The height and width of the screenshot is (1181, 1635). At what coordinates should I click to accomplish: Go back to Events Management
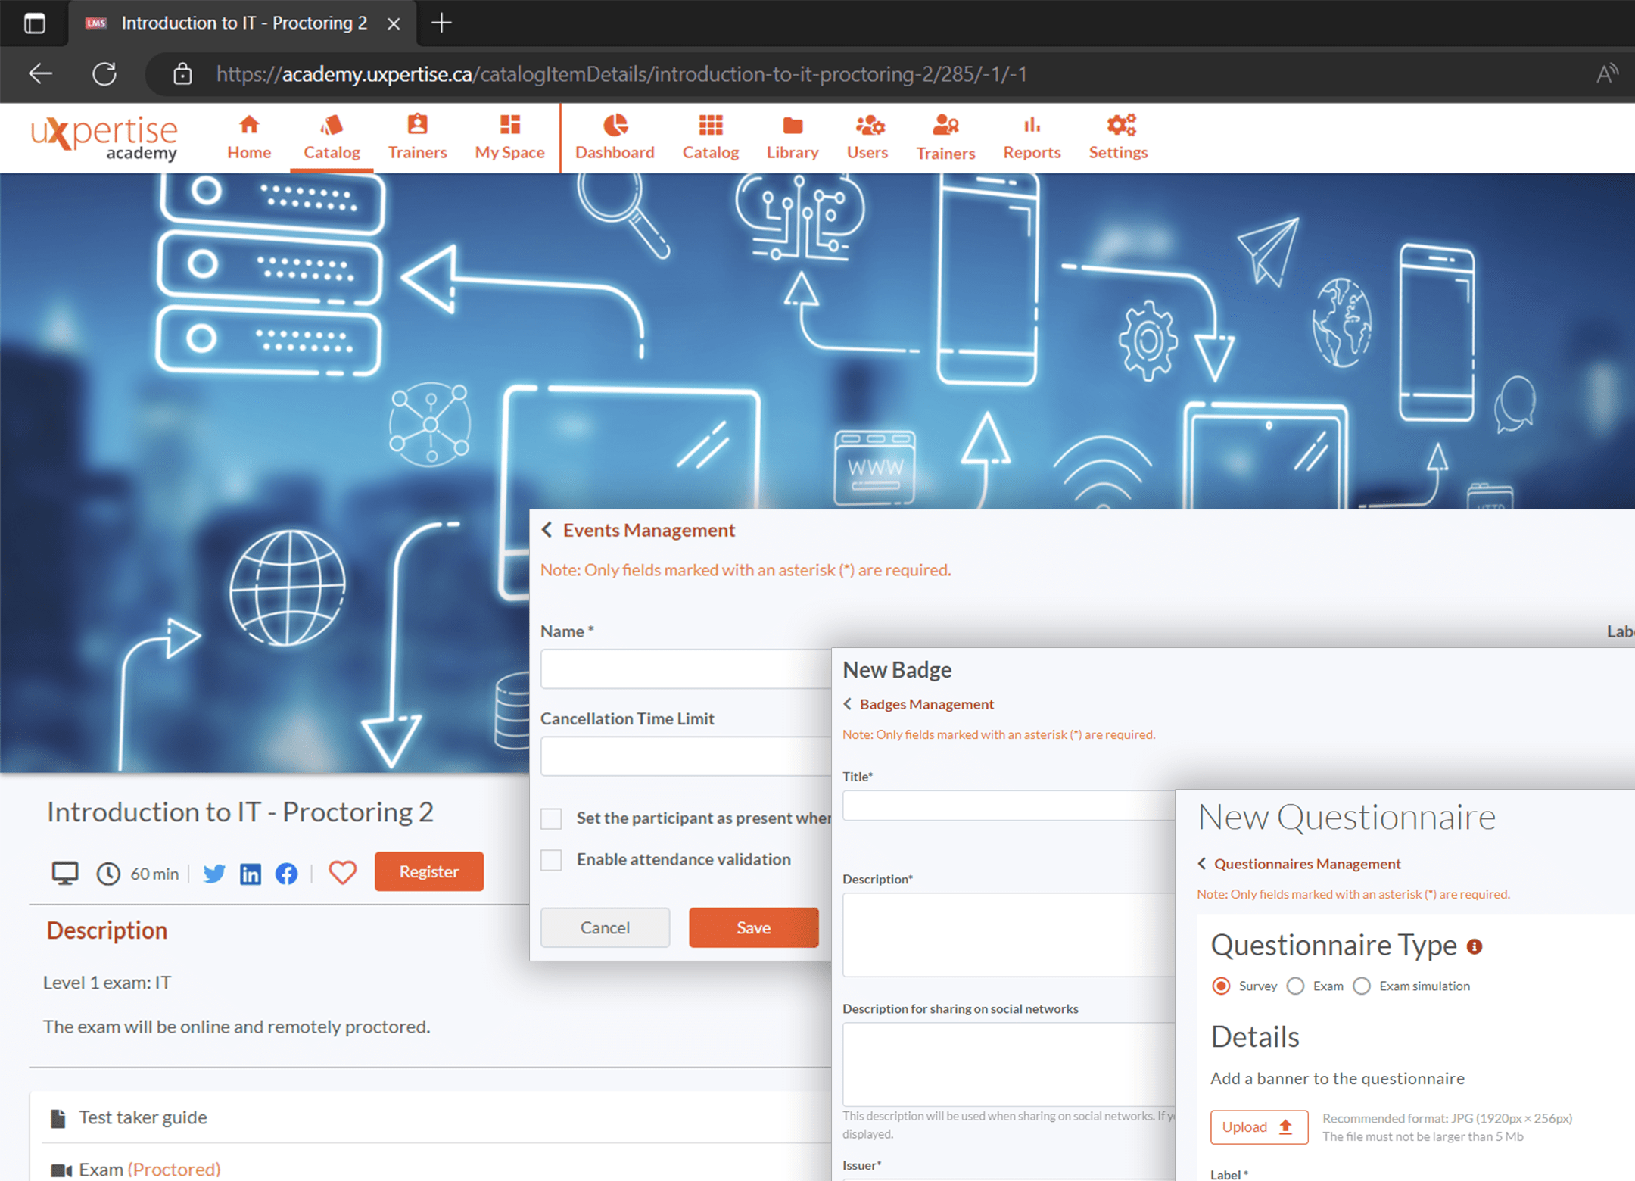(x=638, y=530)
